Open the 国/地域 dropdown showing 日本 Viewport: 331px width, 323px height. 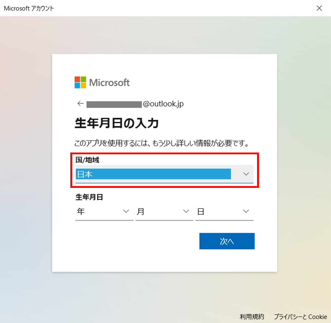(164, 174)
